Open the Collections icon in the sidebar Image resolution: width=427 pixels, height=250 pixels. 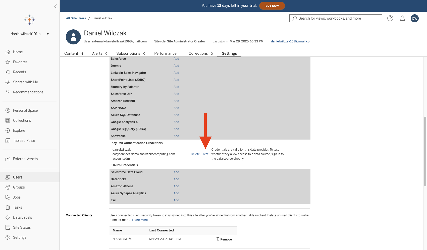click(8, 120)
